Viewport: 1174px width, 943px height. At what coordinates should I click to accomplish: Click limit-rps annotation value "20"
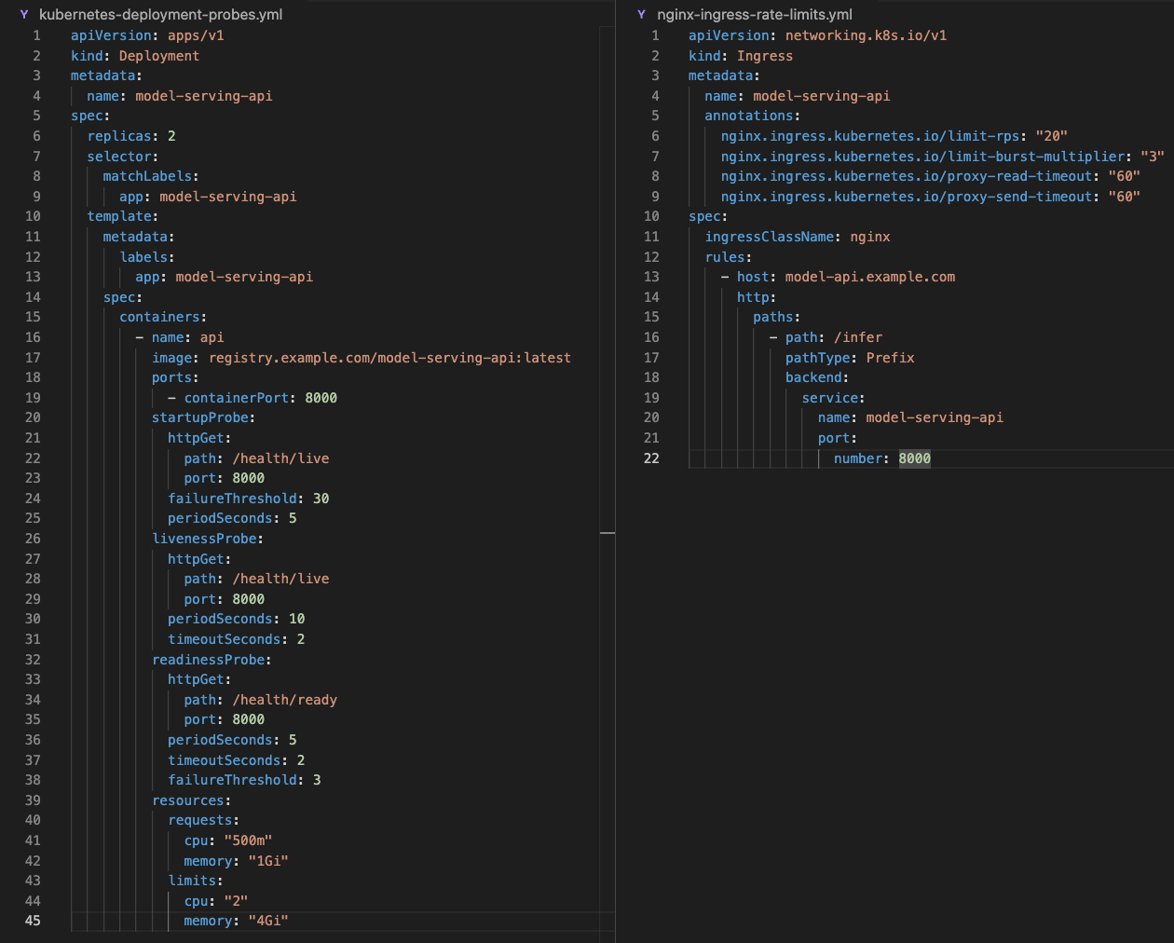click(x=1052, y=136)
